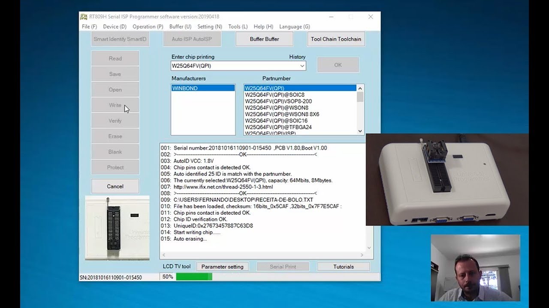Click the Serial Print button
Screen dimensions: 549x308
[x=283, y=267]
